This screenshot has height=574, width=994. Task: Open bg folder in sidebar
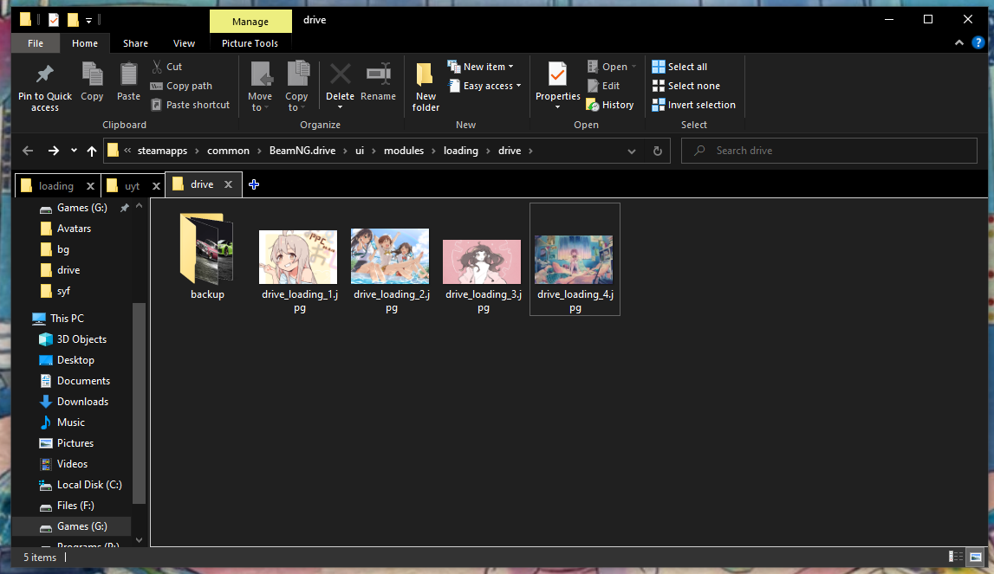tap(63, 249)
